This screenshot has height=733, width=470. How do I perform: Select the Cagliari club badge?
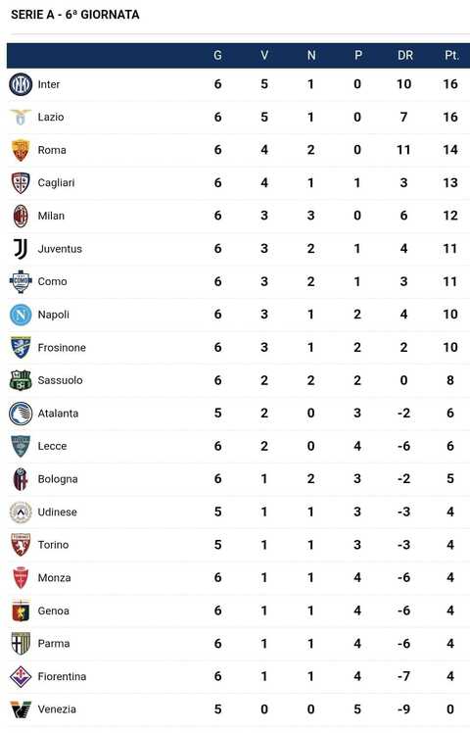21,183
